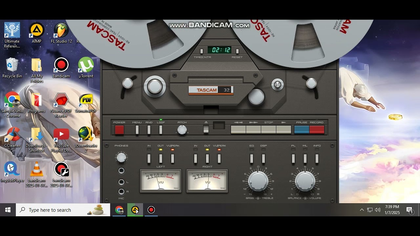Image resolution: width=420 pixels, height=236 pixels.
Task: Launch JDownloader 2 from desktop
Action: pos(86,140)
